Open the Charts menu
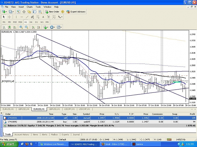Screen dimensions: 197x147 tap(30, 7)
